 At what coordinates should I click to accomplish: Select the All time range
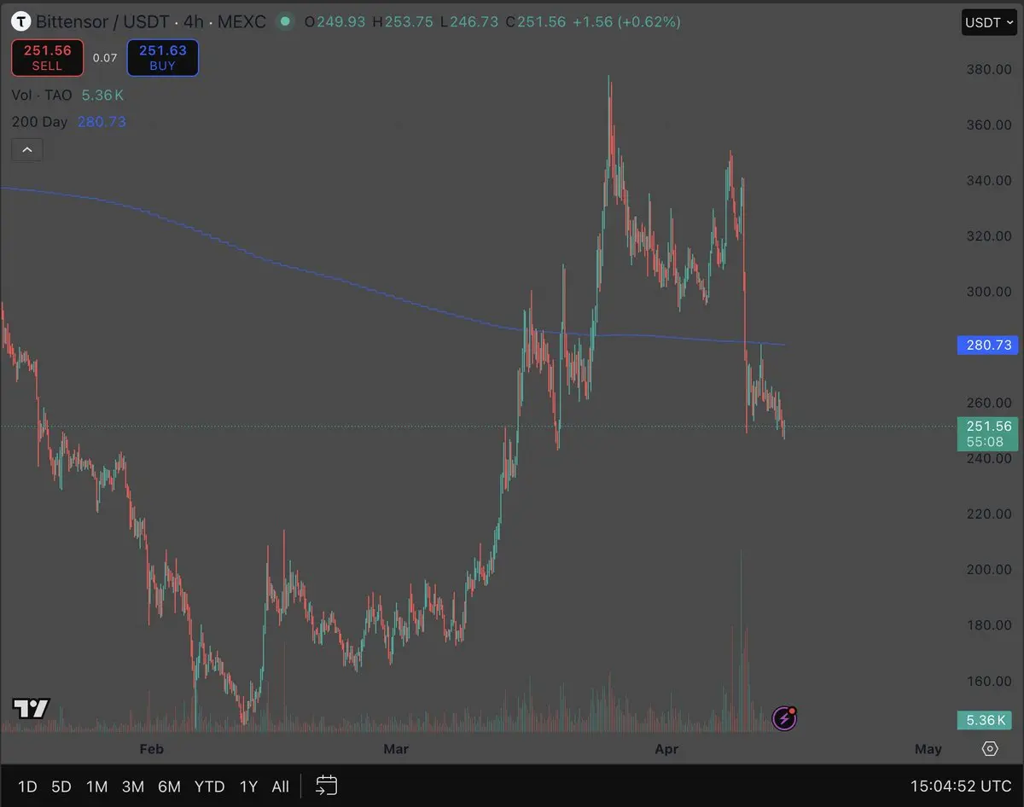(281, 787)
